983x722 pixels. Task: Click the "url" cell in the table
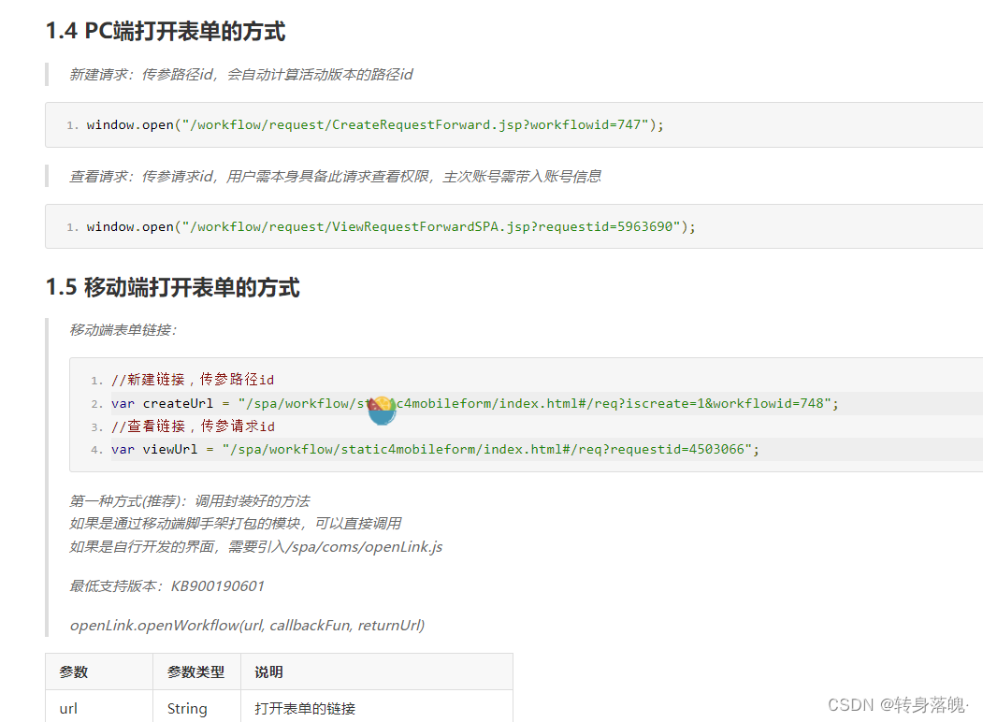(68, 708)
